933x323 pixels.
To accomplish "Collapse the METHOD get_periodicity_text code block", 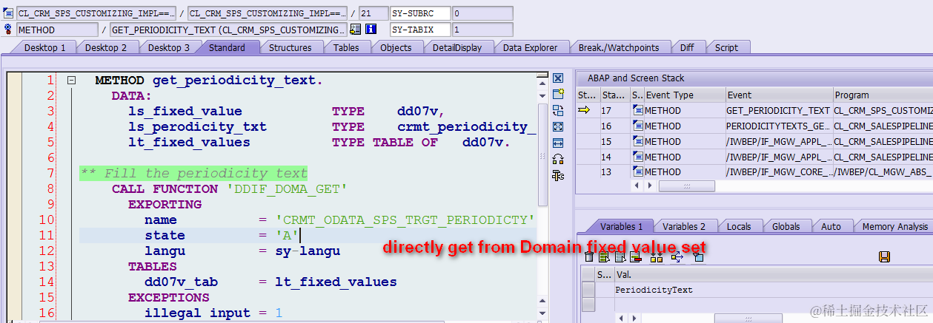I will [x=71, y=80].
